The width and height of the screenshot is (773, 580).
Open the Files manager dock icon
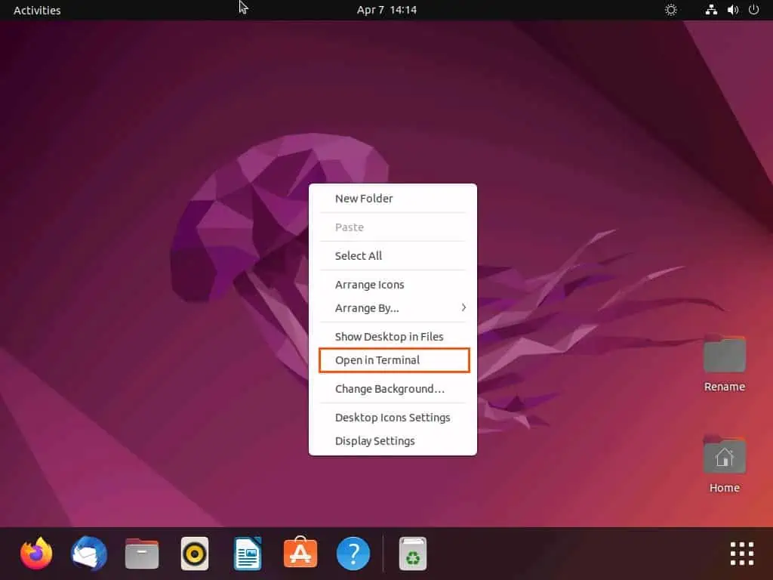(x=141, y=554)
